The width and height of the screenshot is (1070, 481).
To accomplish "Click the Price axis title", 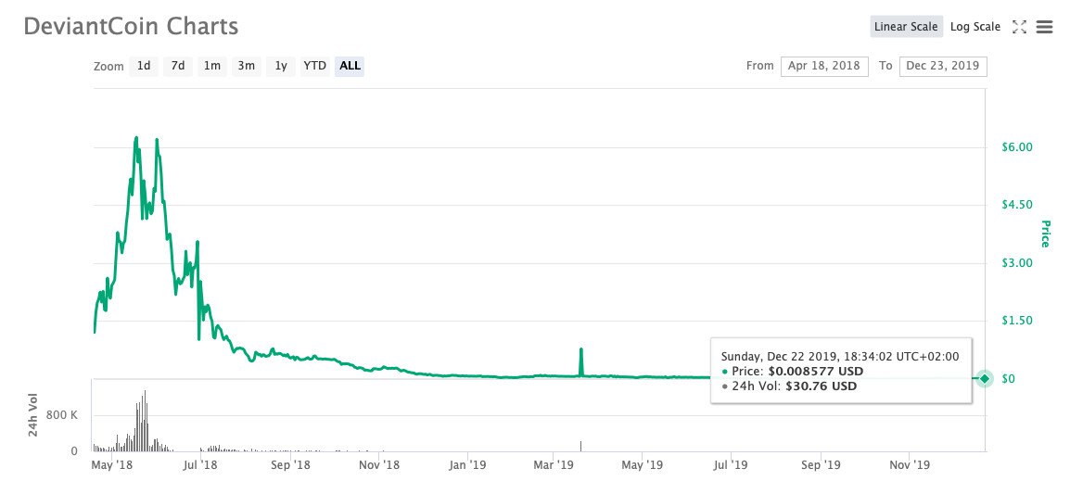I will (x=1046, y=234).
